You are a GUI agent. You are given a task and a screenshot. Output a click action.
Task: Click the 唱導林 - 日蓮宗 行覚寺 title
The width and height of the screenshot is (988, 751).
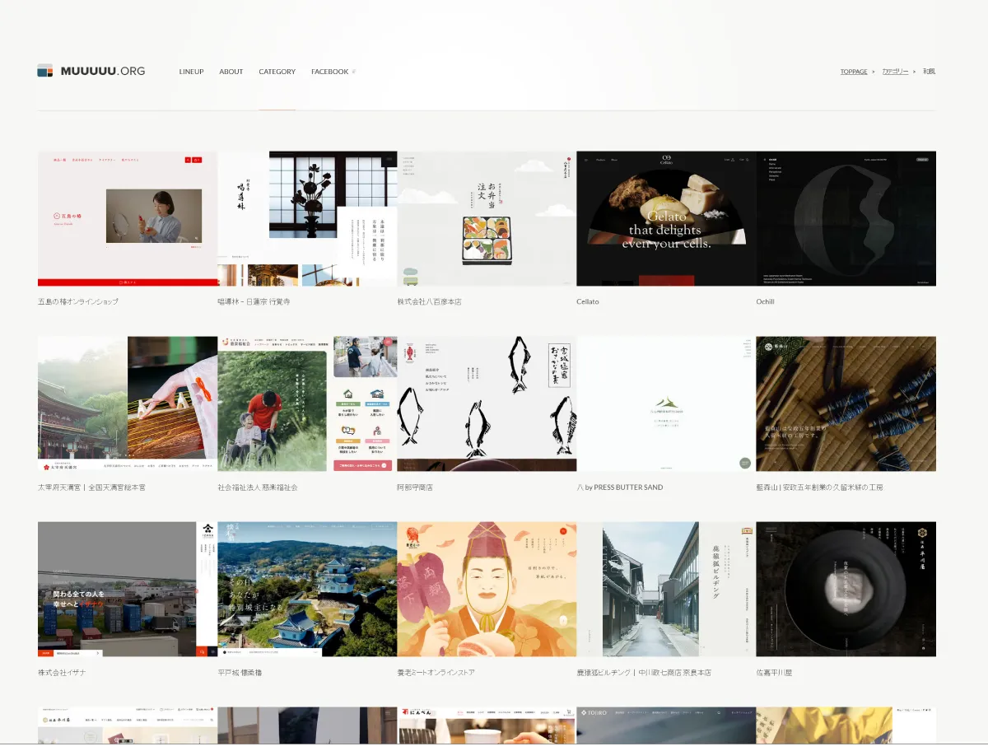click(254, 302)
